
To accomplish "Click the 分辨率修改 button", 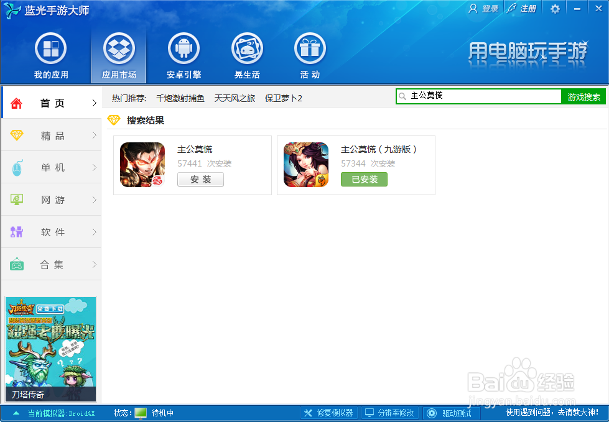I will [x=390, y=413].
